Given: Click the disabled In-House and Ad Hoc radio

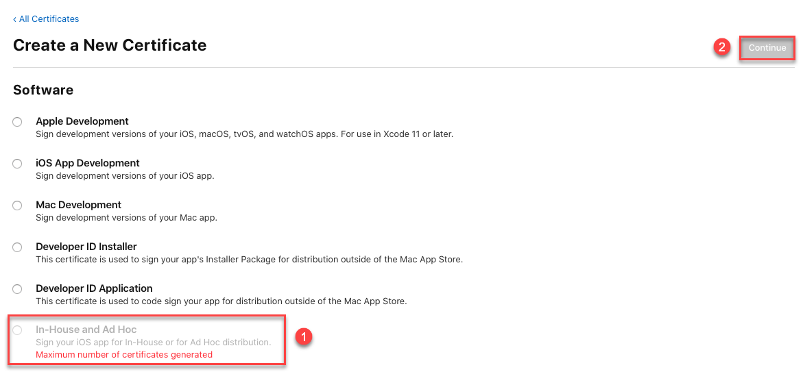Looking at the screenshot, I should coord(17,330).
